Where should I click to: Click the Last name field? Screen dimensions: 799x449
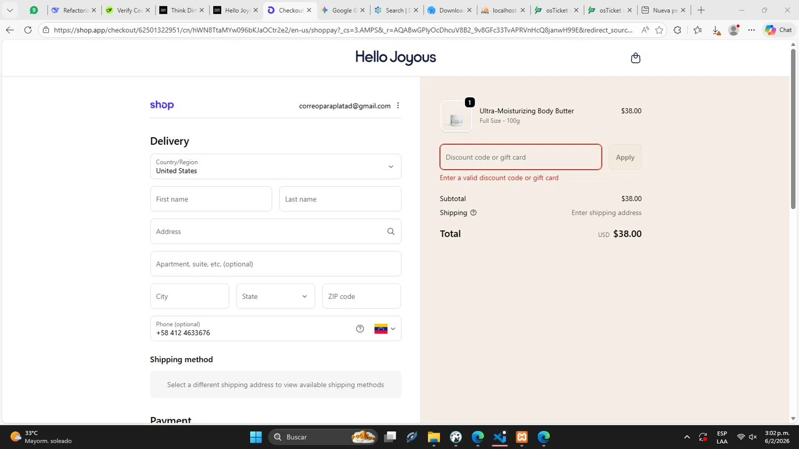340,199
